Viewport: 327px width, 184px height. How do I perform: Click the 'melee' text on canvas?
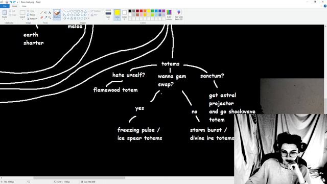(x=75, y=27)
